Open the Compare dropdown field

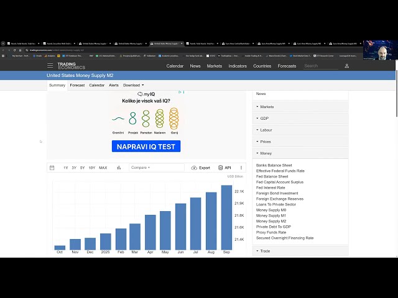[x=156, y=168]
